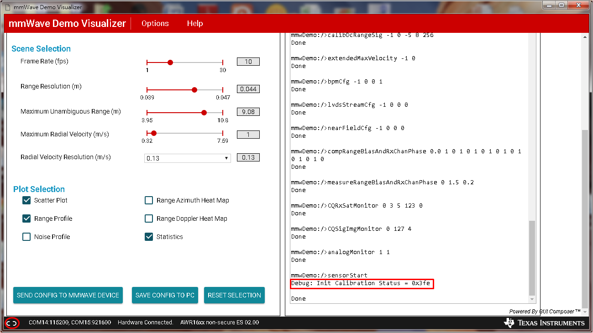Click the measureRangeBiasAndRxChanPhase console line
Image resolution: width=593 pixels, height=333 pixels.
(383, 182)
